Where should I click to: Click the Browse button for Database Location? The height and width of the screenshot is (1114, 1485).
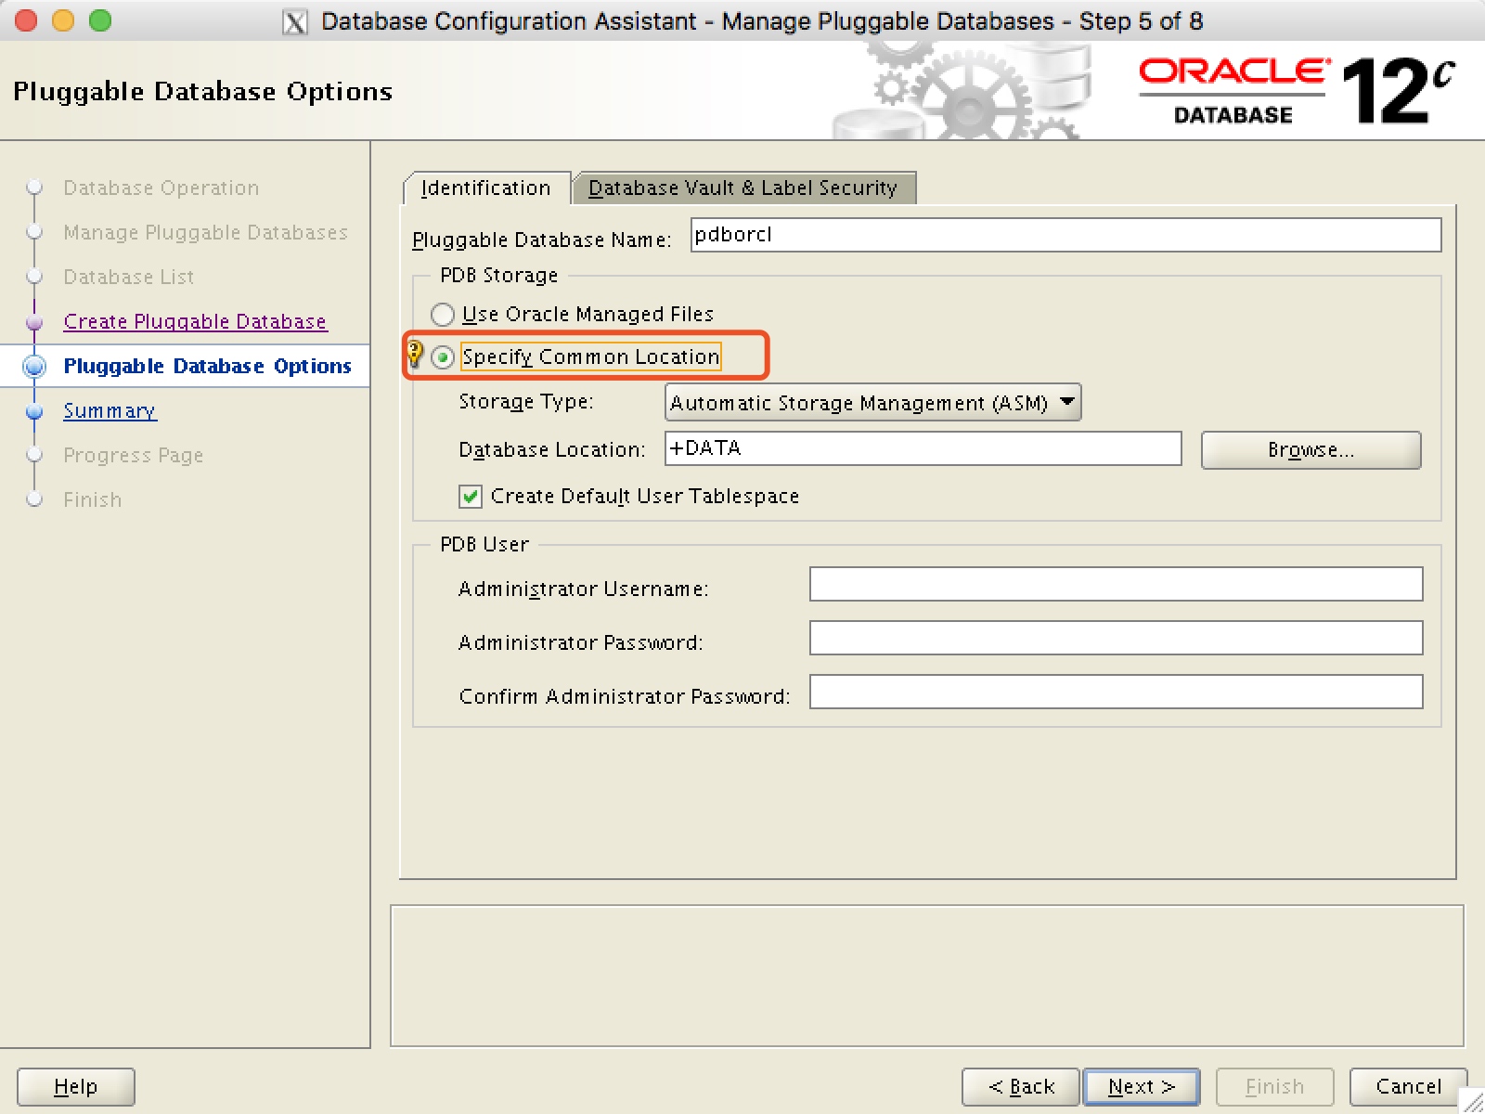pos(1311,449)
